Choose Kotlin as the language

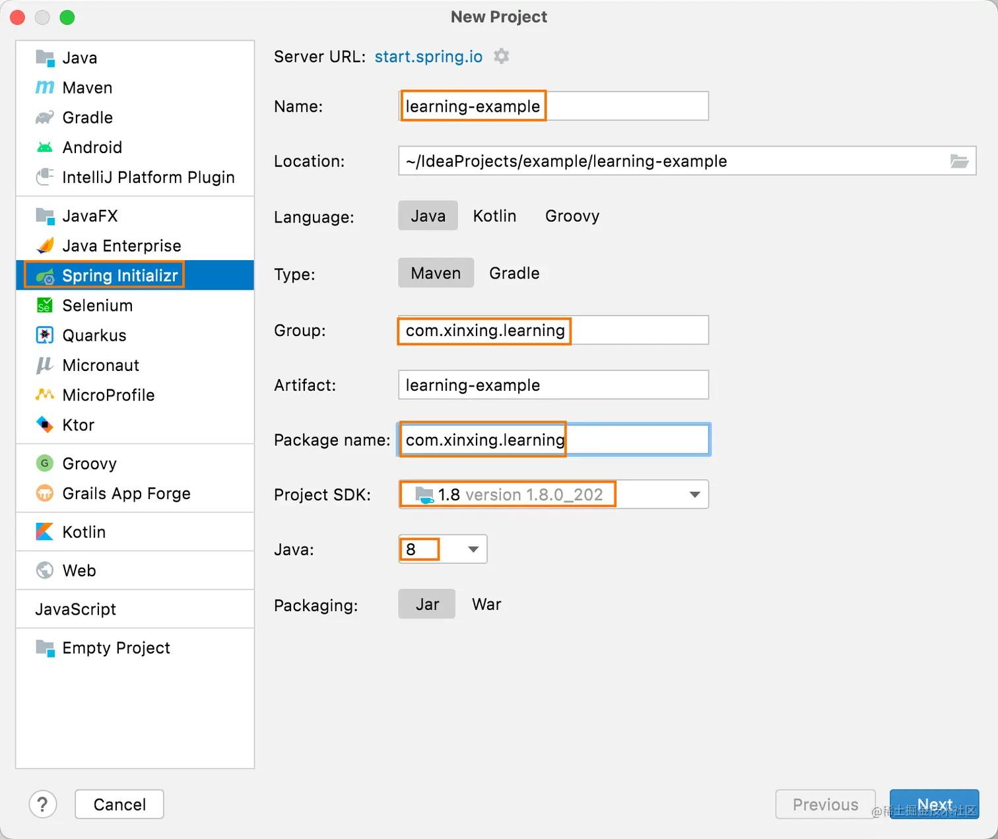(x=494, y=216)
